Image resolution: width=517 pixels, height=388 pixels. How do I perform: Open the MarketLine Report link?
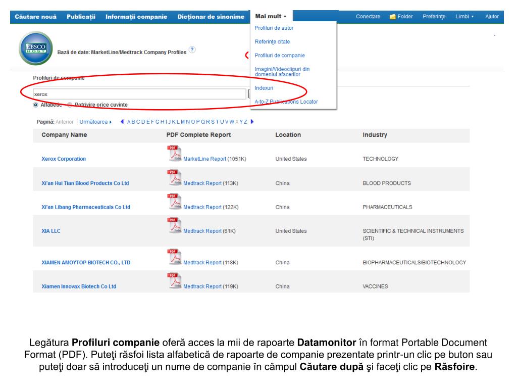point(205,159)
